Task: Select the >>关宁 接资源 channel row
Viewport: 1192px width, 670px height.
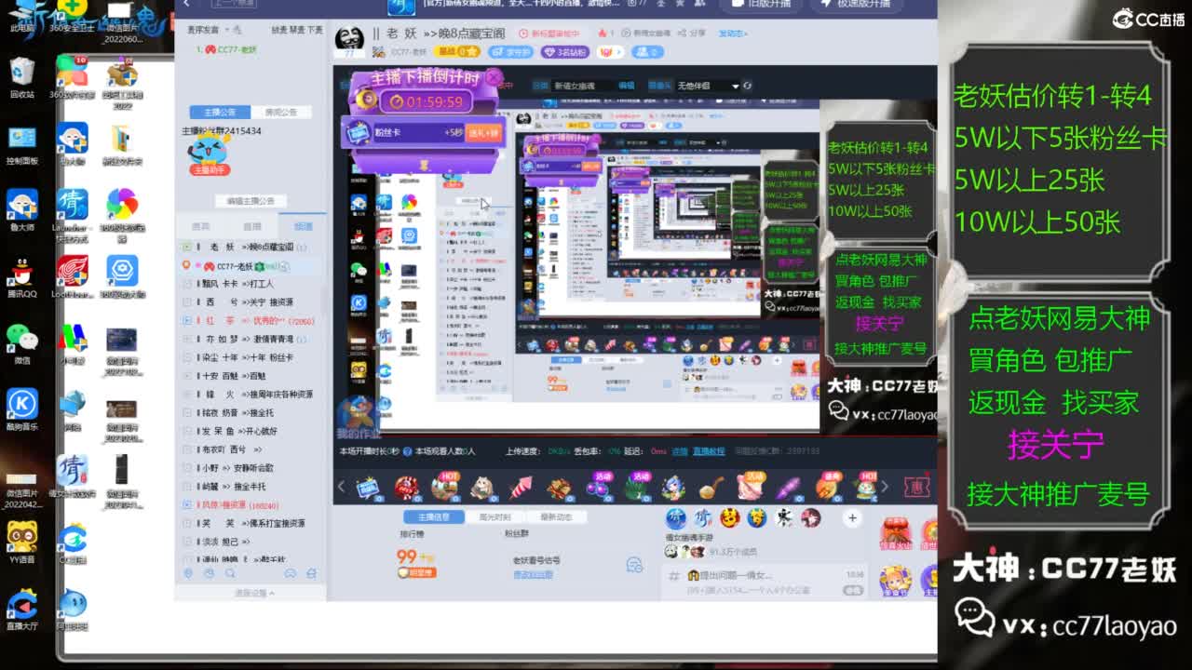Action: point(251,302)
